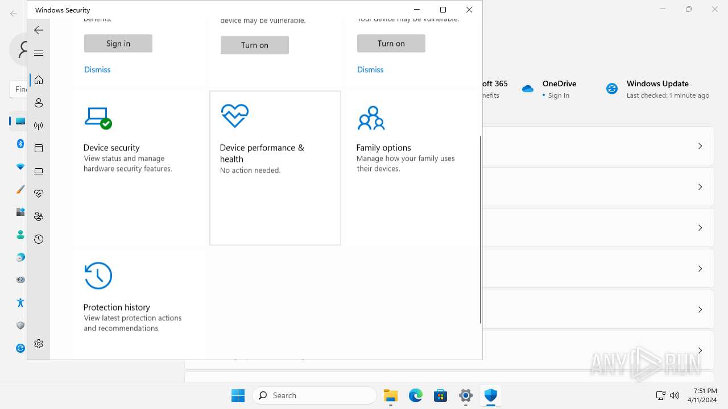Select Bluetooth icon in Settings sidebar
This screenshot has height=409, width=728.
[20, 144]
